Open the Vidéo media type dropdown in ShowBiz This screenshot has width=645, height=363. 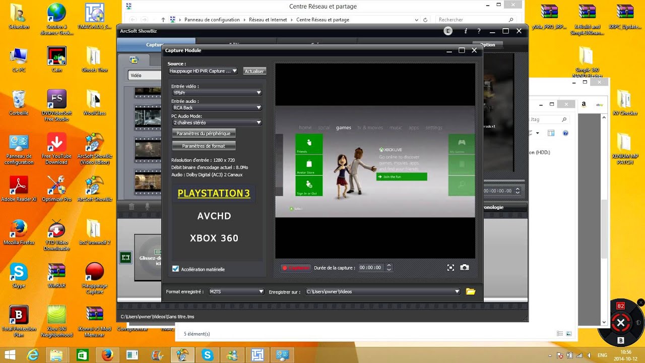(145, 75)
